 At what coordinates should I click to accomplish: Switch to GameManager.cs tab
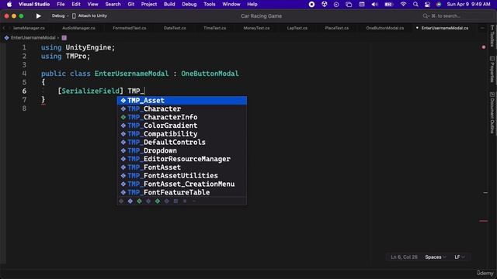click(29, 28)
